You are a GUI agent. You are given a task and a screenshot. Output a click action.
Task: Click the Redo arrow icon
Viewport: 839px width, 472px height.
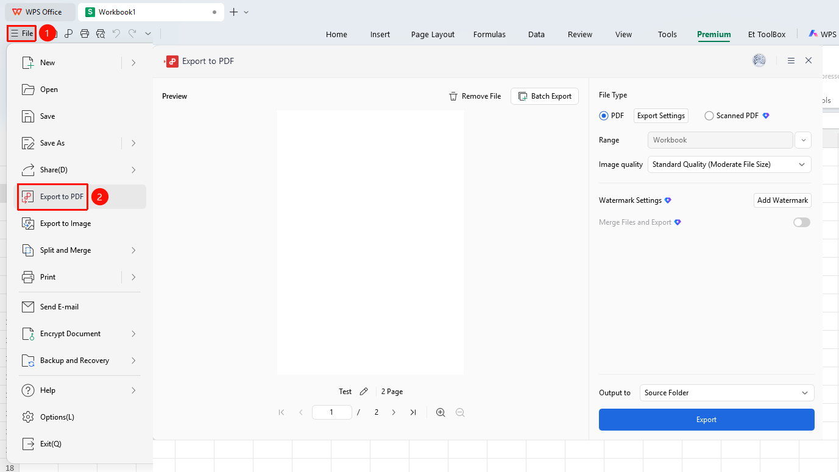point(132,33)
